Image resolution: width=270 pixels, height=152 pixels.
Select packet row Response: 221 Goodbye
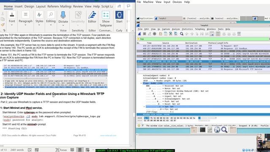(203, 49)
